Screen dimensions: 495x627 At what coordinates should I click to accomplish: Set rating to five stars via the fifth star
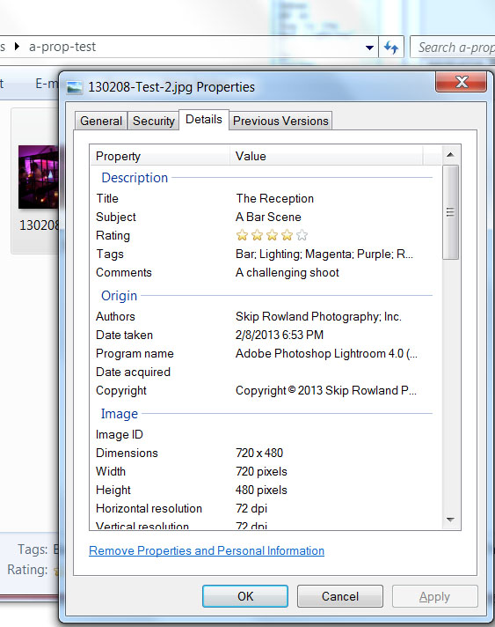pyautogui.click(x=302, y=235)
